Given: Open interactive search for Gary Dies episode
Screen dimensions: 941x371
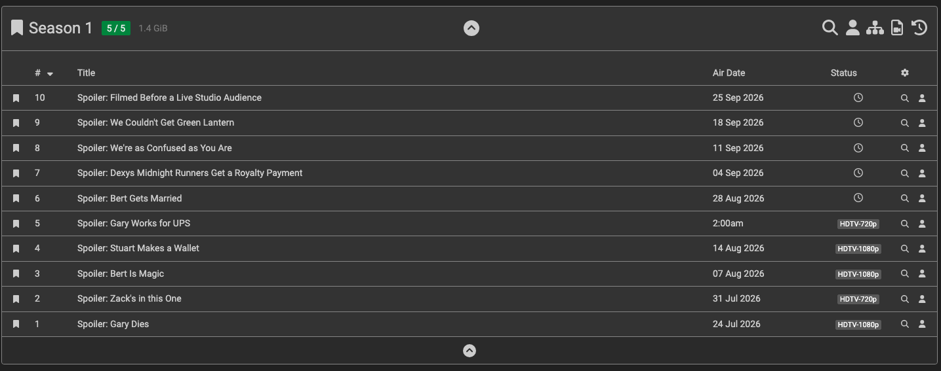Looking at the screenshot, I should click(x=922, y=324).
